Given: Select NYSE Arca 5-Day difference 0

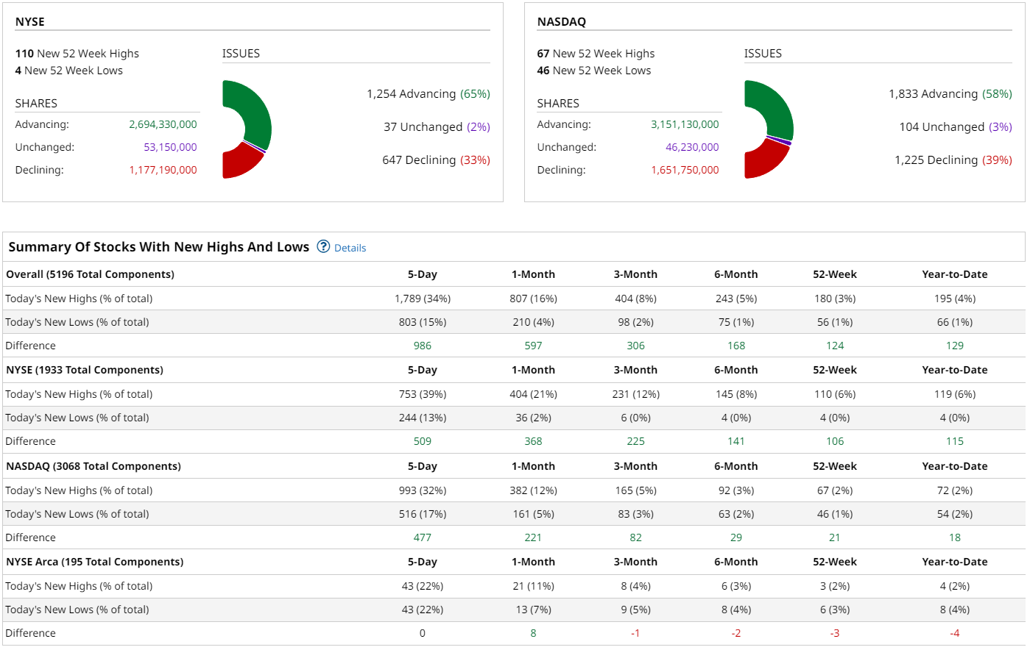Looking at the screenshot, I should 423,633.
